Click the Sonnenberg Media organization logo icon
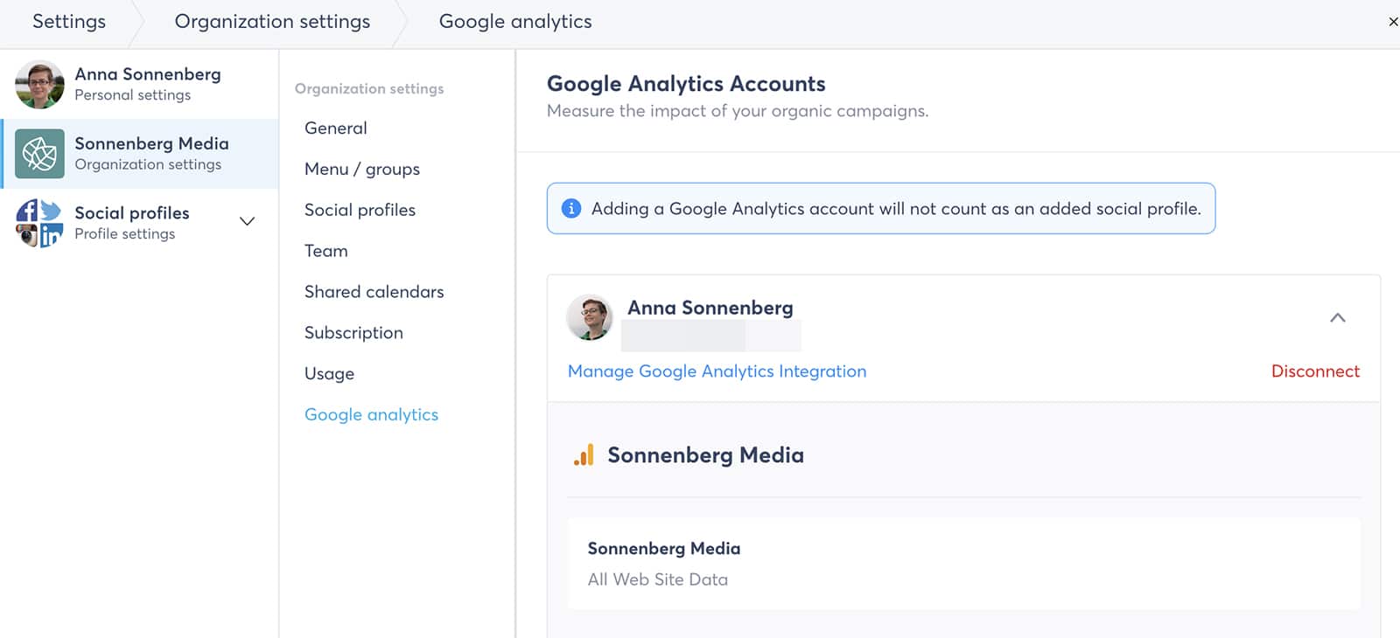This screenshot has width=1400, height=638. point(38,154)
